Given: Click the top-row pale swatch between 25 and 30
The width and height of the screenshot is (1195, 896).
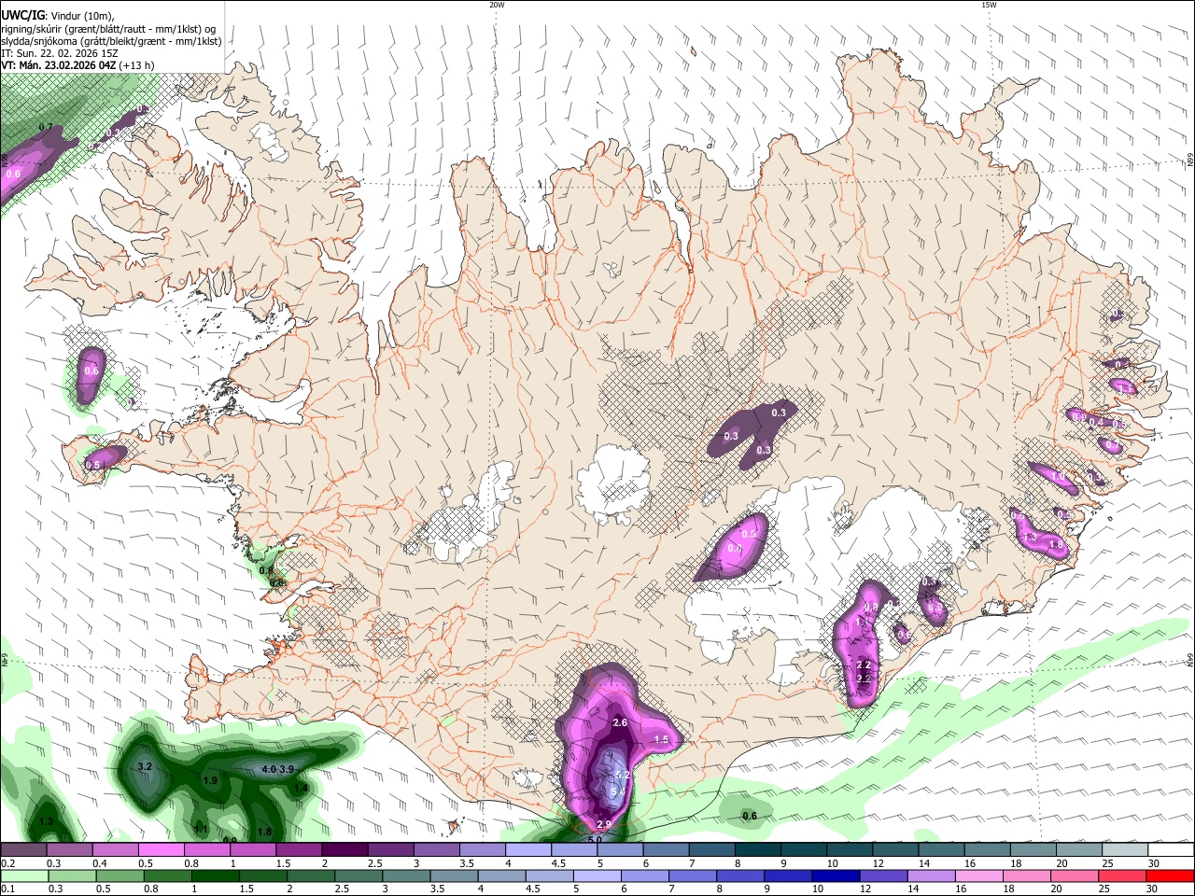Looking at the screenshot, I should click(1125, 850).
